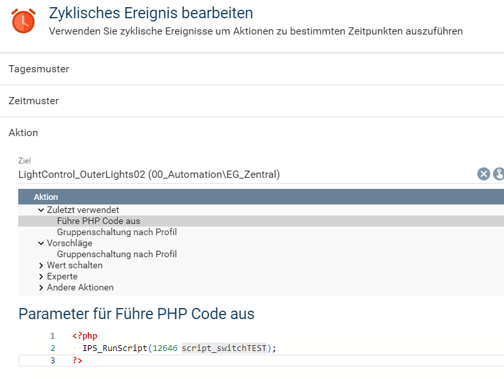This screenshot has height=379, width=504.
Task: Collapse the Zuletzt verwendet group
Action: pos(41,210)
